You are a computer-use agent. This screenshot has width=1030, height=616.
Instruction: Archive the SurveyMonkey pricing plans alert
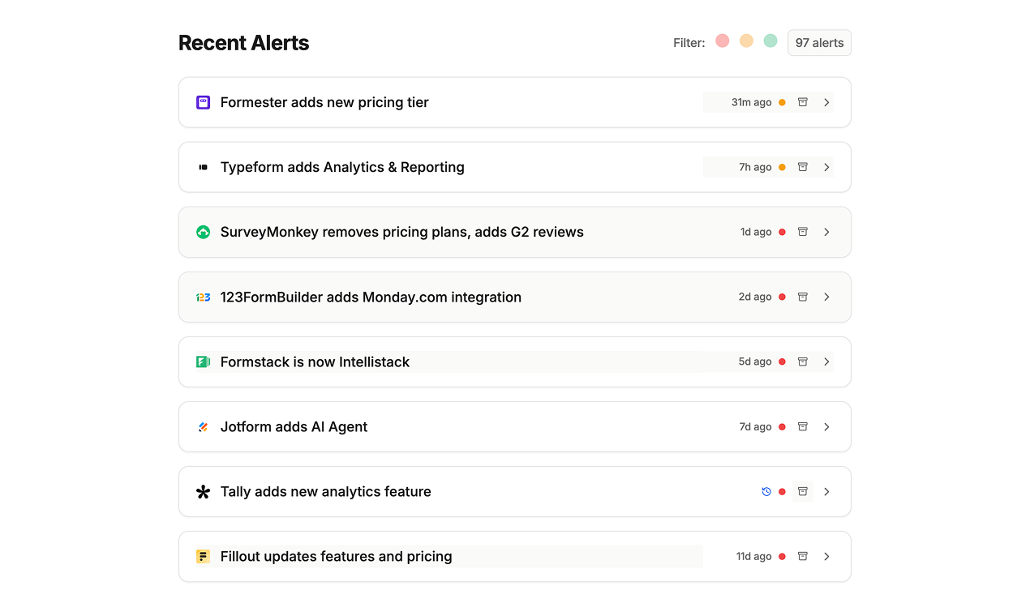point(803,232)
